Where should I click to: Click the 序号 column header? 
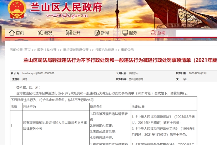14,107
